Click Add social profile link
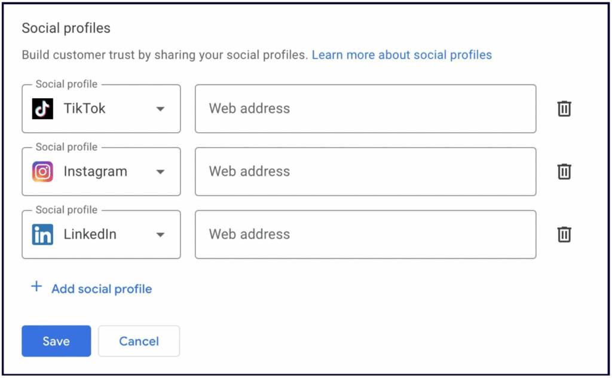 pos(102,289)
